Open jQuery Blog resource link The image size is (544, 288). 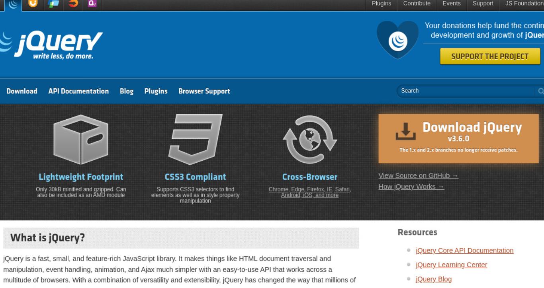pos(434,279)
